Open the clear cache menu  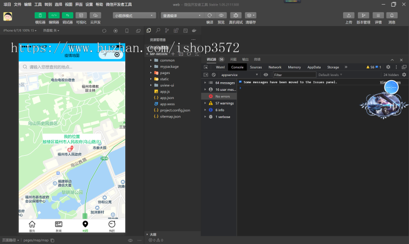251,15
